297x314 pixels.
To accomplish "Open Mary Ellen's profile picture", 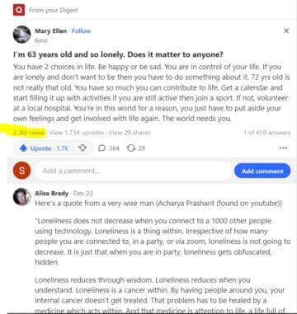I will [22, 35].
